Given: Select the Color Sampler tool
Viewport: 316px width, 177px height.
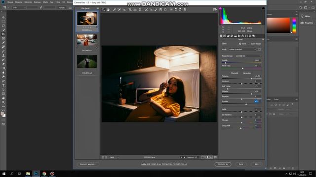Looking at the screenshot, I should [119, 10].
